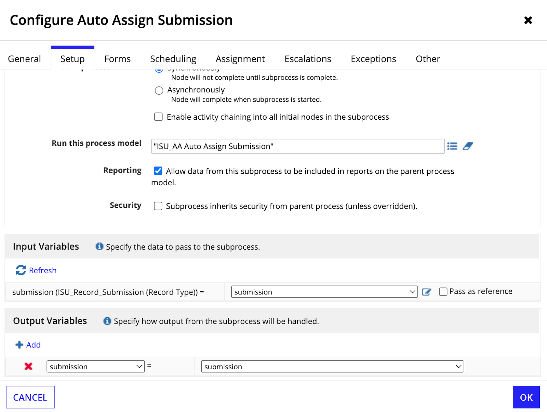Select the Asynchronously radio button
The height and width of the screenshot is (412, 547).
pyautogui.click(x=159, y=90)
